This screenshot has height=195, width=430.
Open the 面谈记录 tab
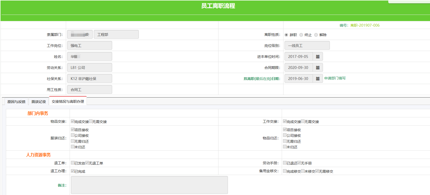coord(39,102)
